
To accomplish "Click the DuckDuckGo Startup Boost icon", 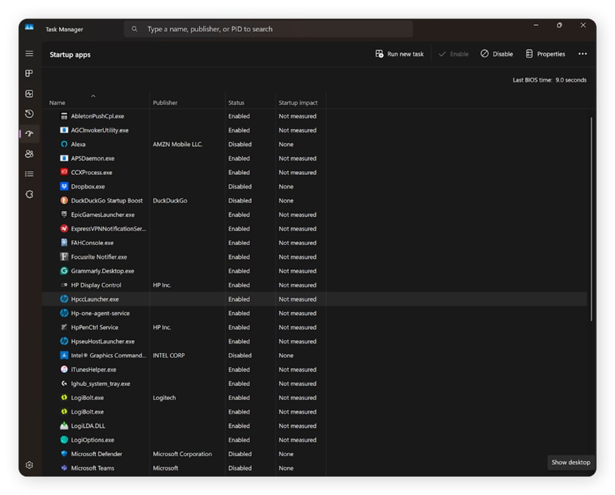I will click(64, 200).
